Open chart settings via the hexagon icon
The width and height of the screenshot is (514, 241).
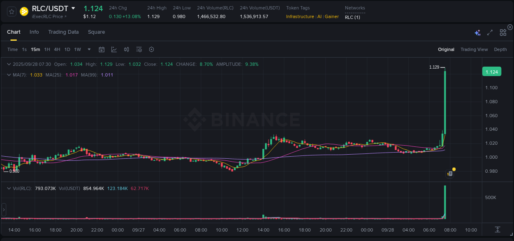pos(151,49)
